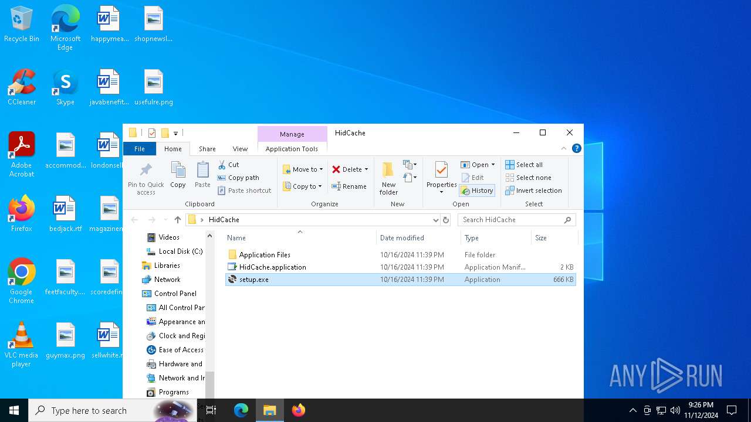Click the Refresh button beside address bar
This screenshot has width=751, height=422.
[446, 220]
